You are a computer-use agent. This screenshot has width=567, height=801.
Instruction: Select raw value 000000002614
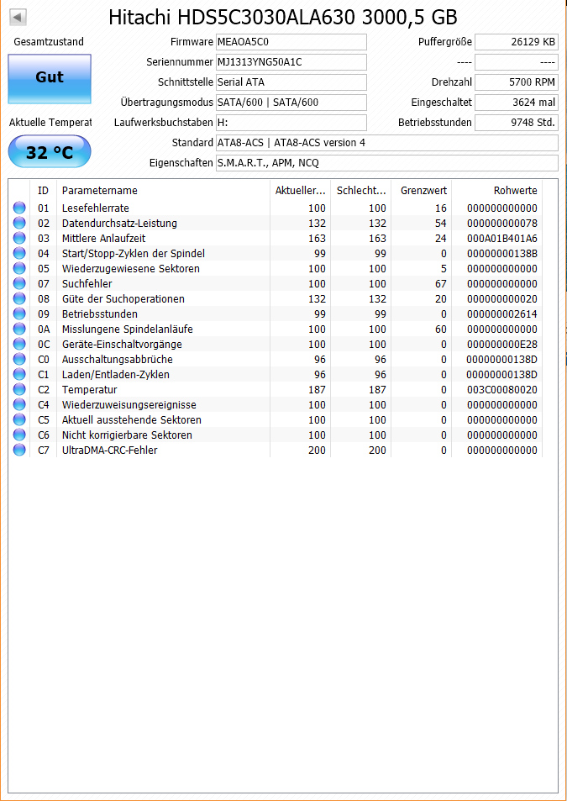(x=502, y=314)
